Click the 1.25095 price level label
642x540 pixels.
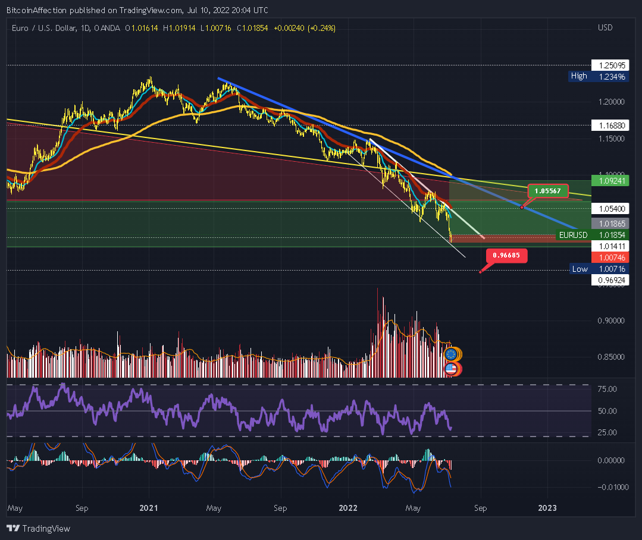[610, 65]
